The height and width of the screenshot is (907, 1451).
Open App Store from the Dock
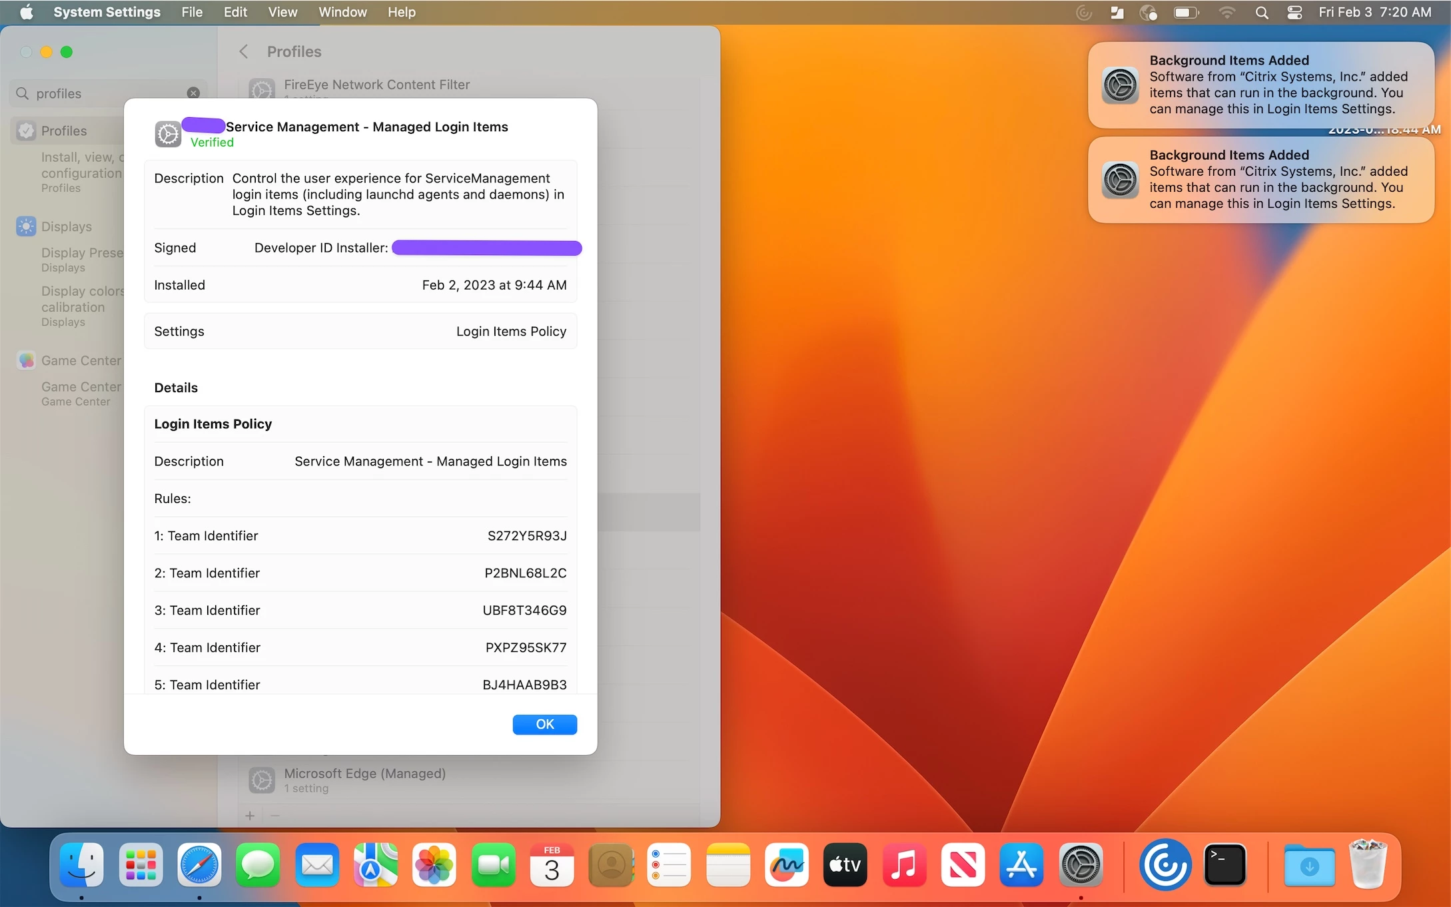pos(1021,865)
